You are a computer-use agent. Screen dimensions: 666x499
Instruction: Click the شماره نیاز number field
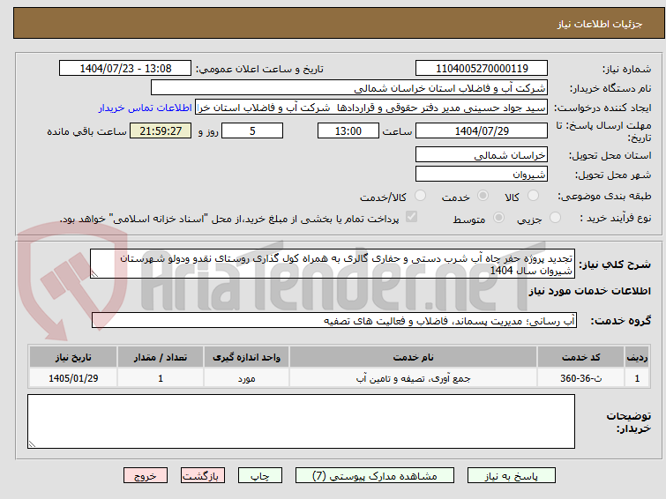click(482, 69)
